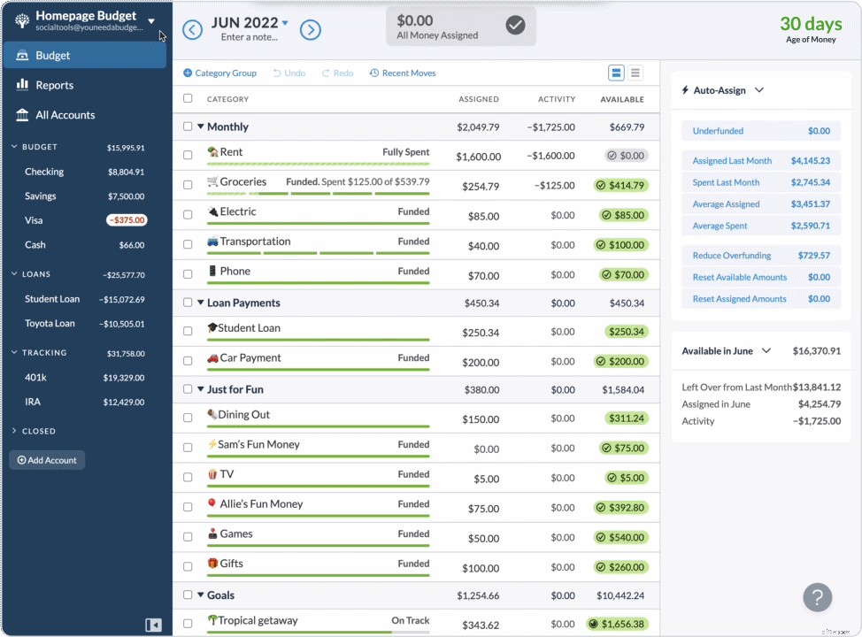Collapse the sidebar using the bottom-left icon
The height and width of the screenshot is (637, 862).
(153, 624)
